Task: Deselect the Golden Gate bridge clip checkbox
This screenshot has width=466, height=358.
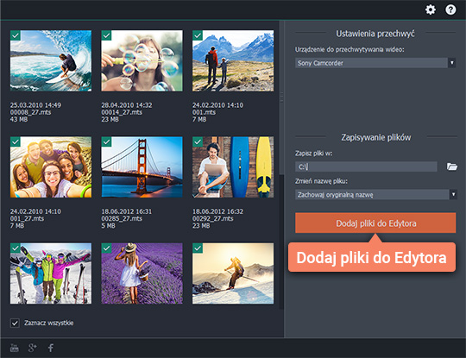Action: [x=106, y=141]
